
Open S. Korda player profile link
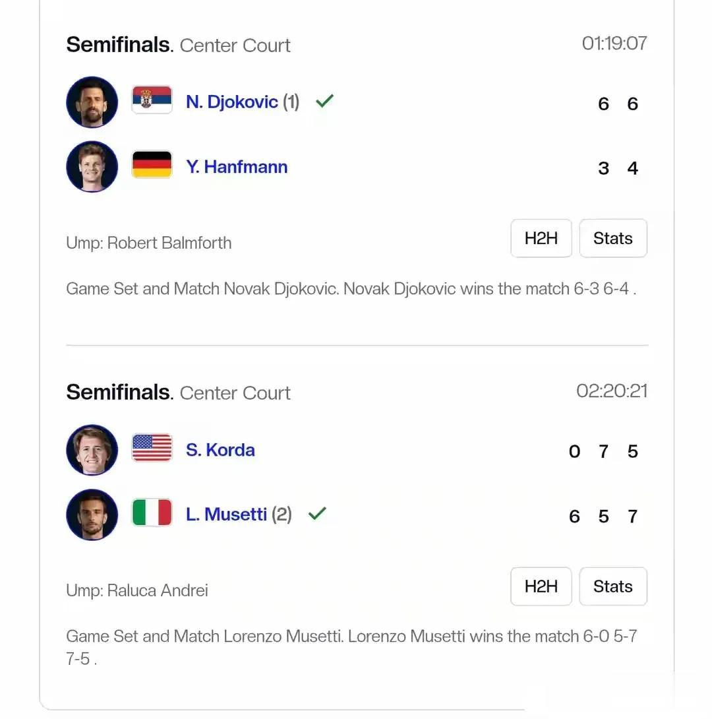[220, 450]
